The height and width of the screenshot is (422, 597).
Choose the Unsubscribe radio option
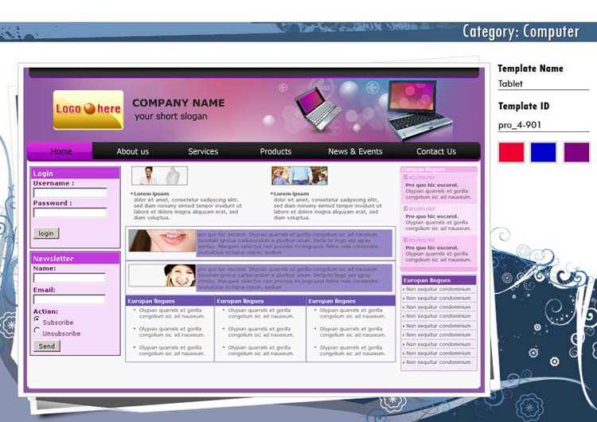pos(37,331)
